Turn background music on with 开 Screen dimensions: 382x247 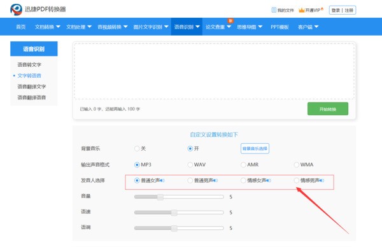click(x=190, y=148)
